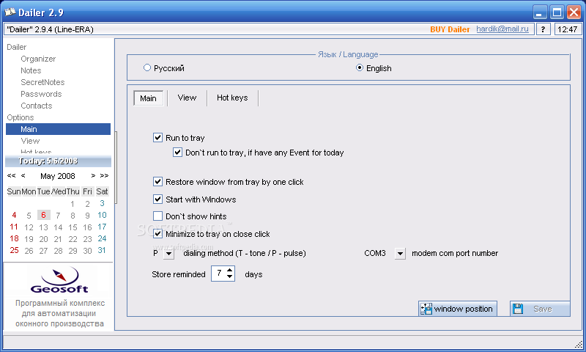Disable Start with Windows checkbox
586x352 pixels.
157,199
